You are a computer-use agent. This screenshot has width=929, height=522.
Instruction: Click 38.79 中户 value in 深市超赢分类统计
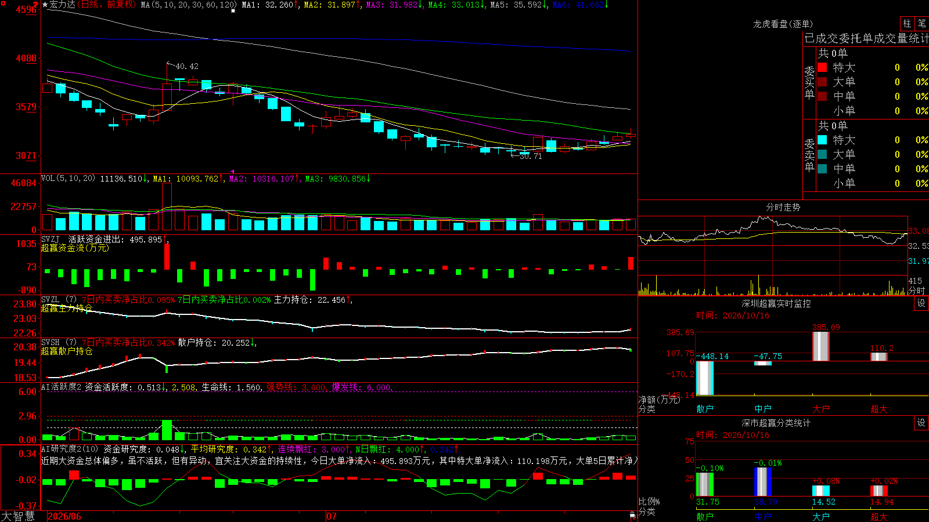coord(766,502)
